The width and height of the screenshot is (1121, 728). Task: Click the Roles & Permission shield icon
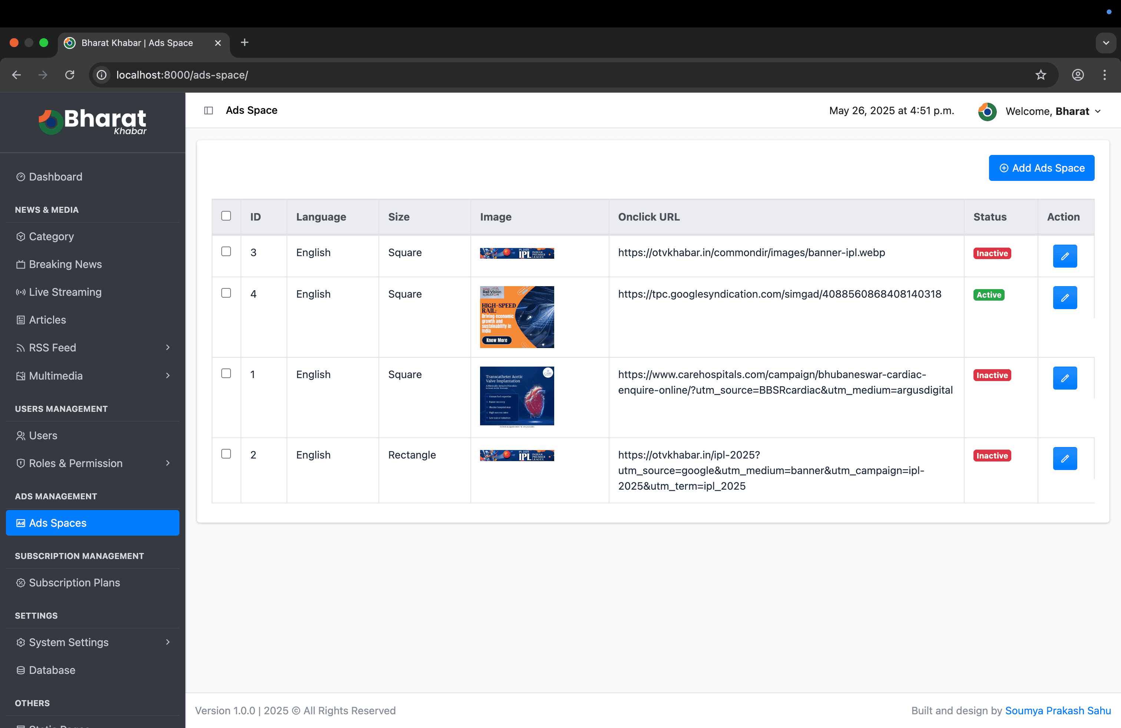click(20, 464)
